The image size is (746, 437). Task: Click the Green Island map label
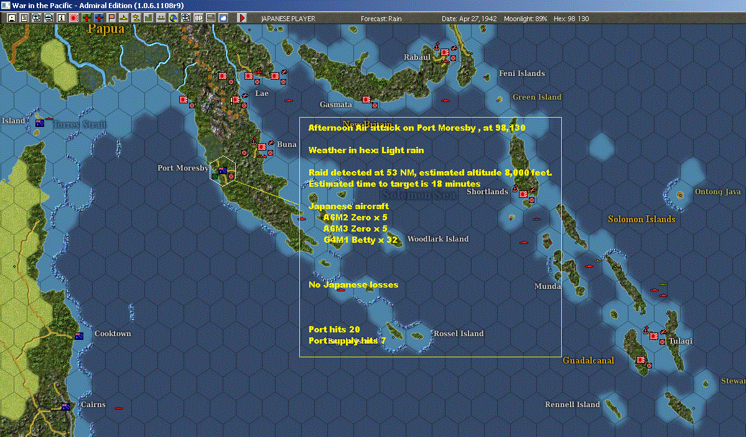pyautogui.click(x=537, y=97)
